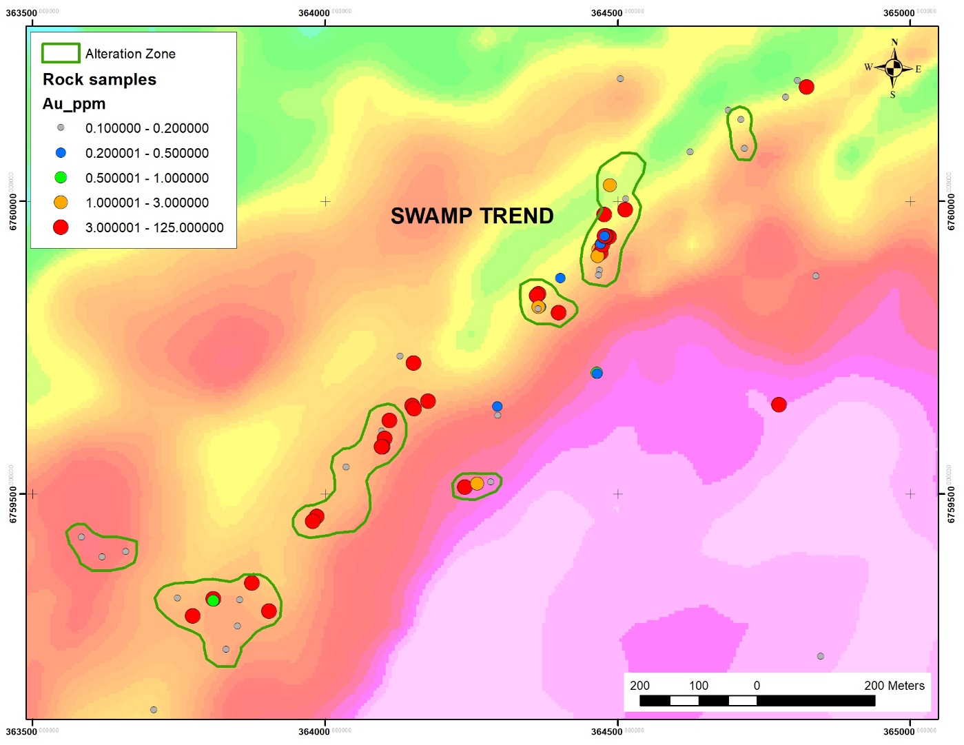The height and width of the screenshot is (745, 964).
Task: Click the red sample dot near compass
Action: (x=806, y=87)
